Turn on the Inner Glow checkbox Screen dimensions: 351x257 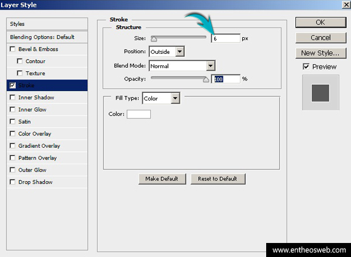pos(13,110)
